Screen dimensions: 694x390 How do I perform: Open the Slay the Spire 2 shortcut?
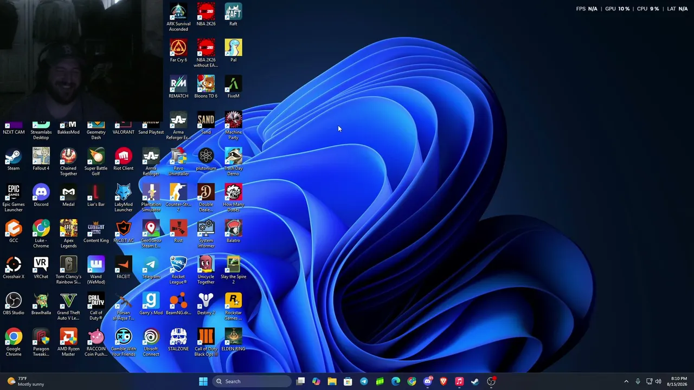[233, 270]
